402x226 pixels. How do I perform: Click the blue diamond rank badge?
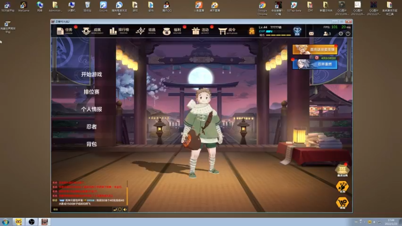pyautogui.click(x=297, y=31)
